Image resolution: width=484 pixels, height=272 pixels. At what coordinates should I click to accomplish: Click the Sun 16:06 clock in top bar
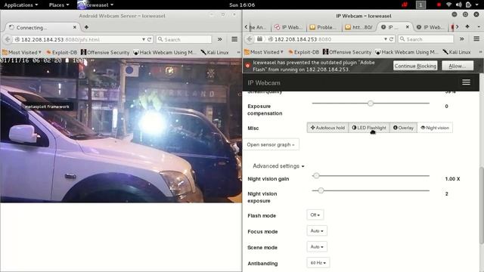(x=242, y=5)
